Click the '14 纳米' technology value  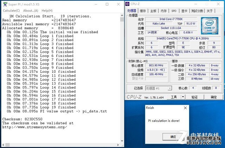click(x=152, y=32)
